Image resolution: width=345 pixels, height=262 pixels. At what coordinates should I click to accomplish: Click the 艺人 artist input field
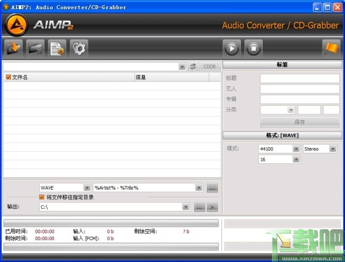click(x=300, y=89)
